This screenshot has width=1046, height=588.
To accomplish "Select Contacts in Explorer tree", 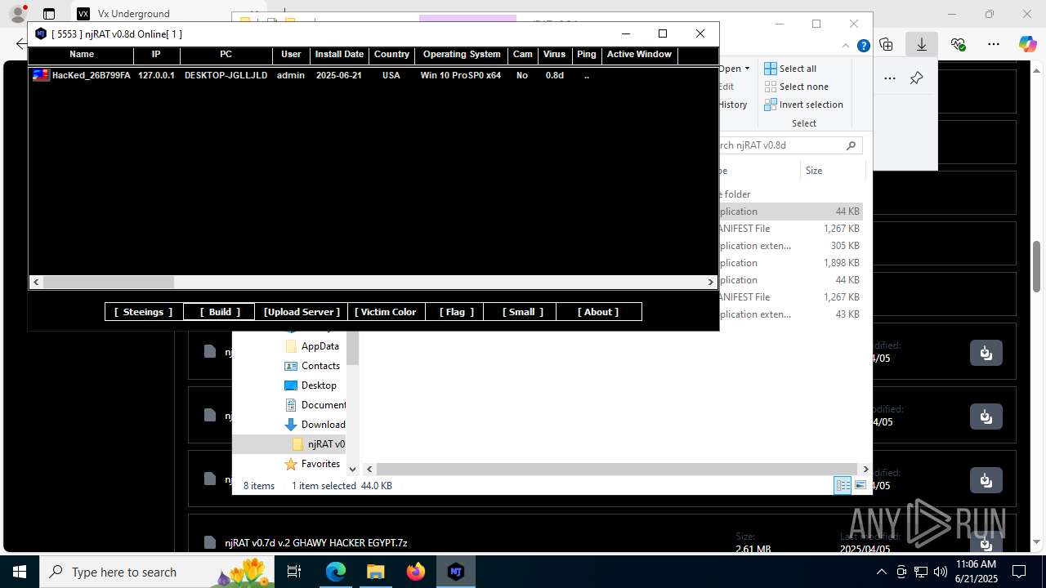I will 320,366.
